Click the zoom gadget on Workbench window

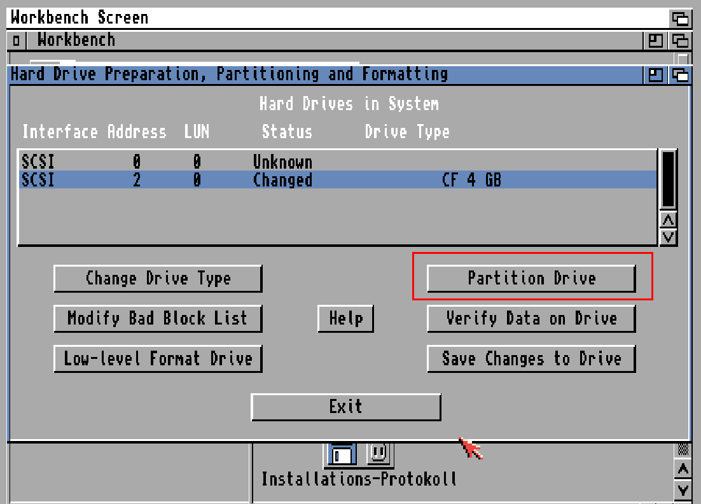tap(655, 39)
